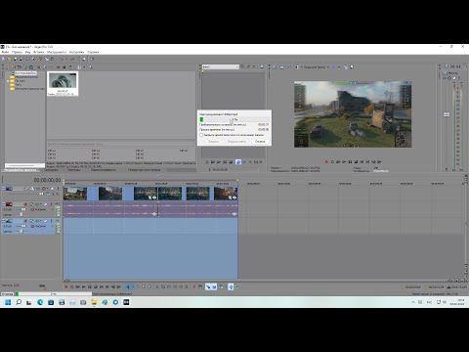Click the highlighted button in Trimmer bottom toolbar
This screenshot has width=469, height=352.
[x=238, y=162]
